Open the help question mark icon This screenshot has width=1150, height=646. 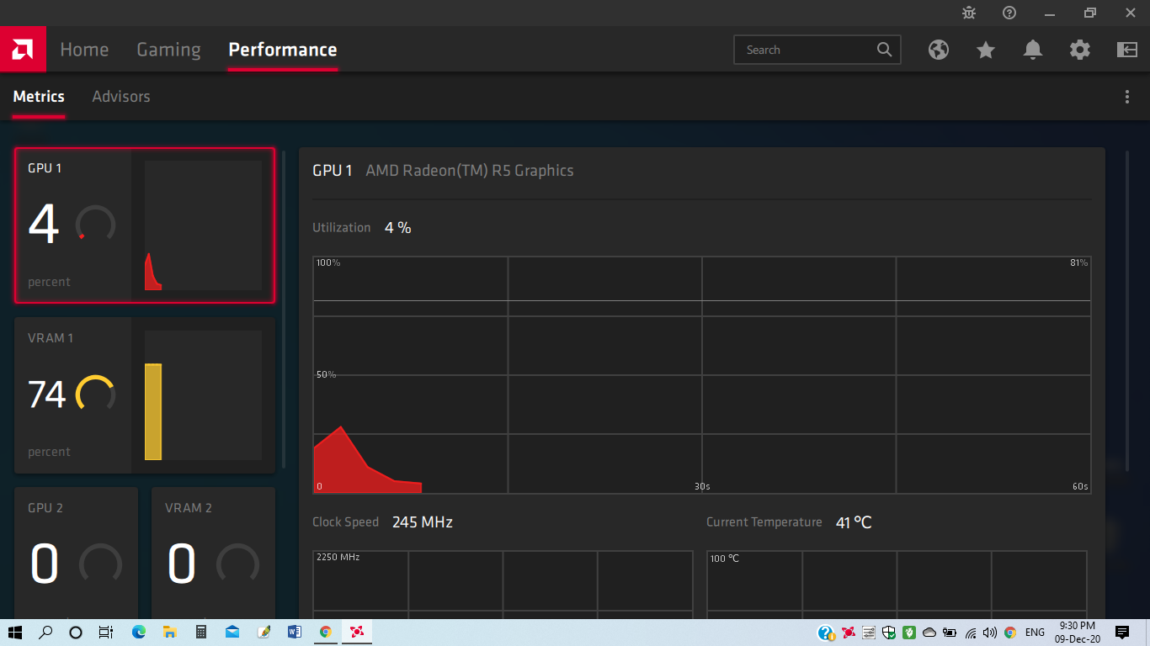coord(1009,13)
